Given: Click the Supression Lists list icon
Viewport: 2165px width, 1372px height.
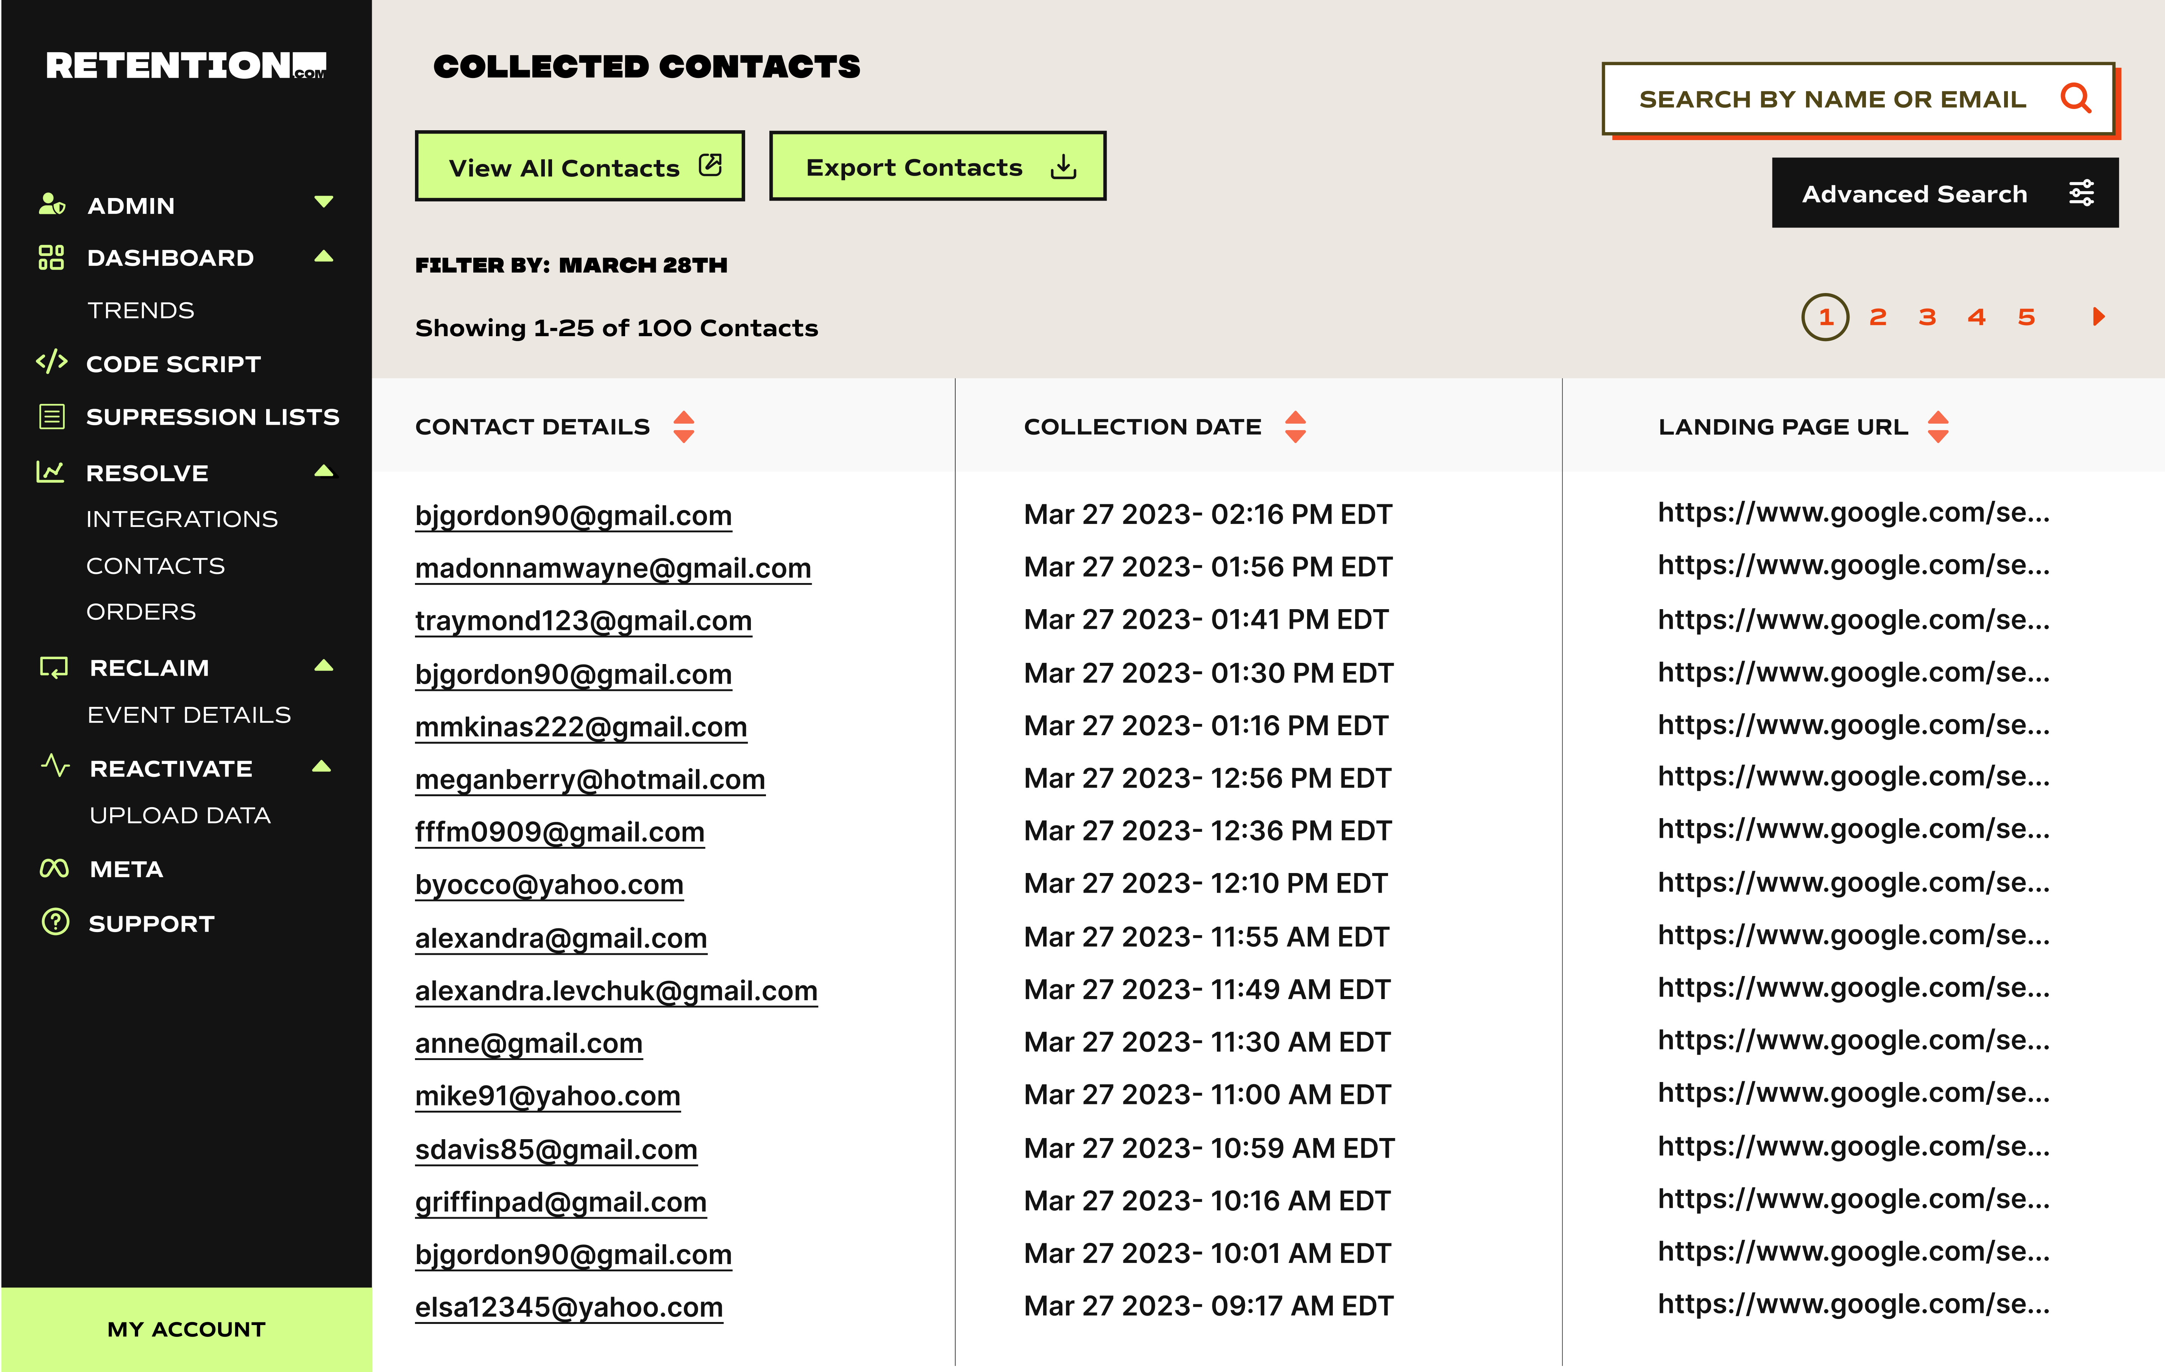Looking at the screenshot, I should pyautogui.click(x=52, y=416).
